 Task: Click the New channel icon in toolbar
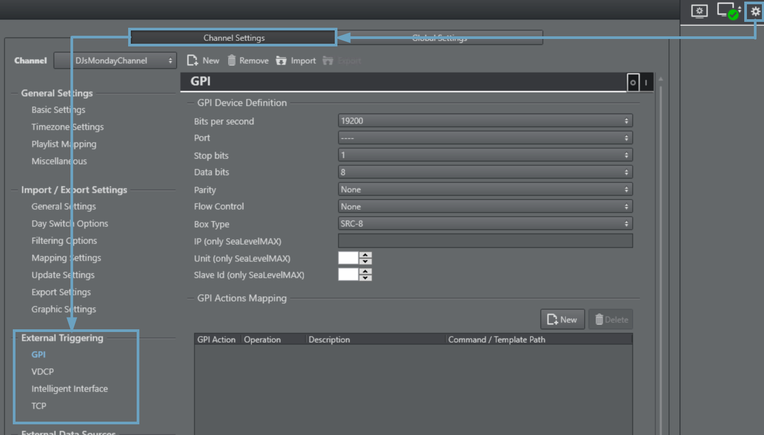(x=193, y=61)
